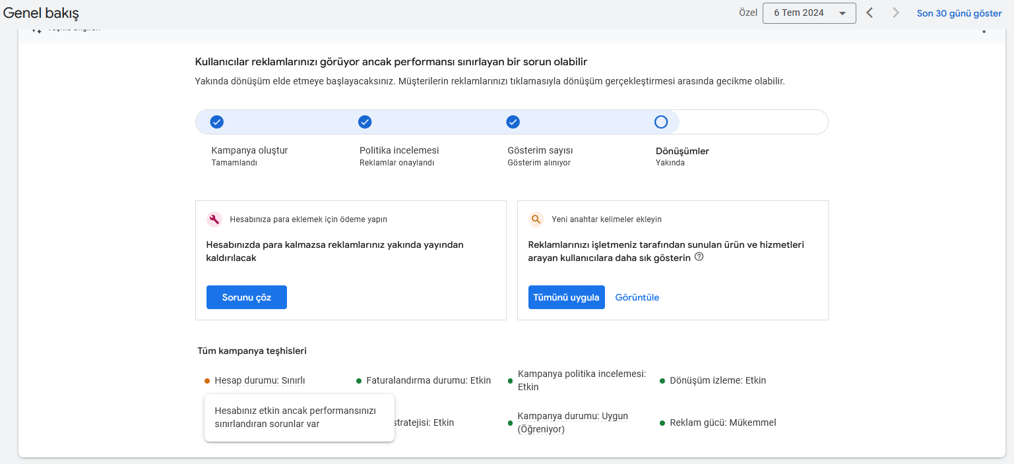Click the Tüm kampanya teşhisleri heading
This screenshot has height=464, width=1014.
pos(252,351)
